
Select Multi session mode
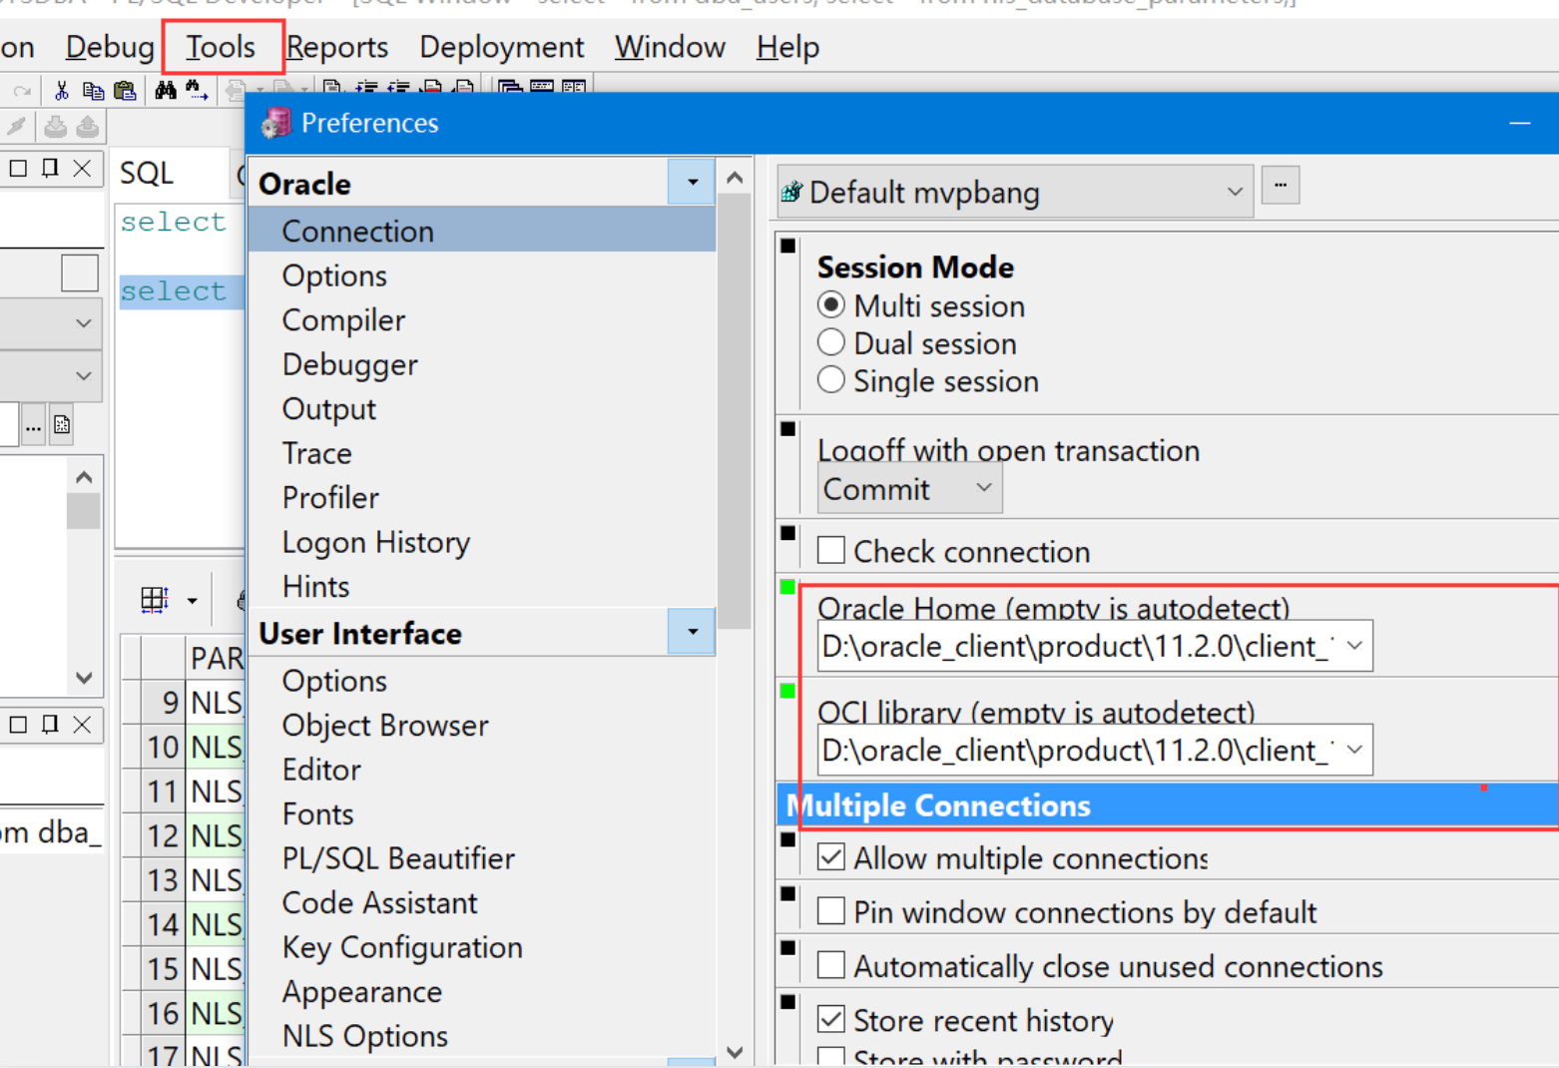tap(831, 304)
